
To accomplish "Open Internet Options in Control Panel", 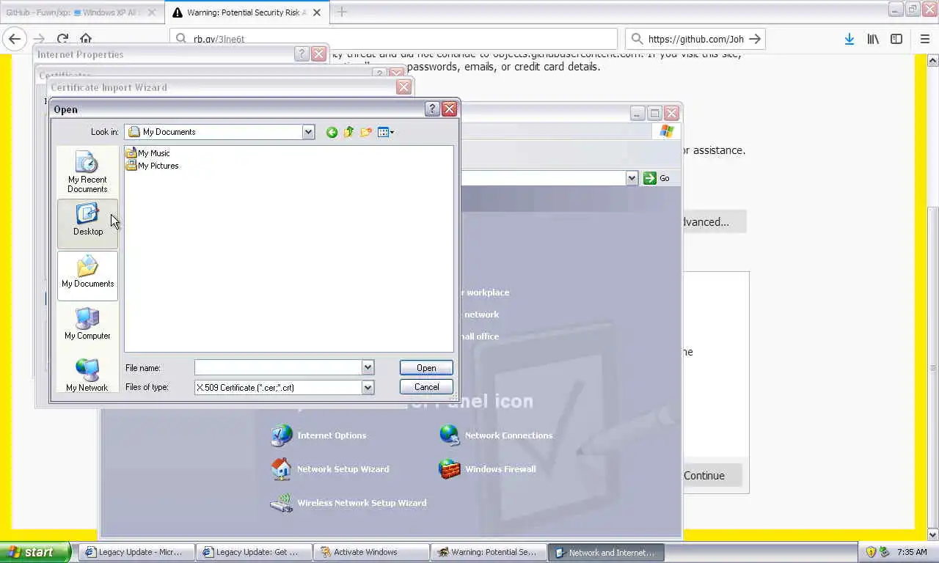I will tap(318, 435).
